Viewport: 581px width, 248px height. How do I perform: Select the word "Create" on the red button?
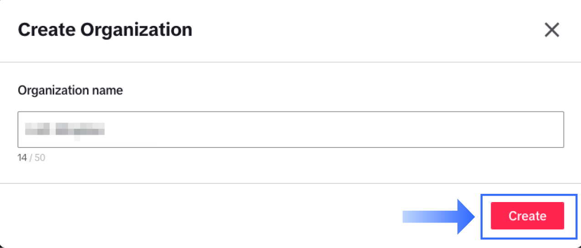click(x=527, y=216)
